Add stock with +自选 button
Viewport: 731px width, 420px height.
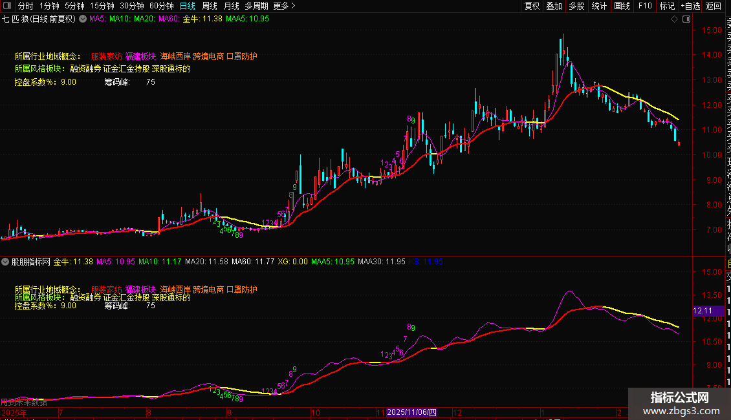[690, 6]
